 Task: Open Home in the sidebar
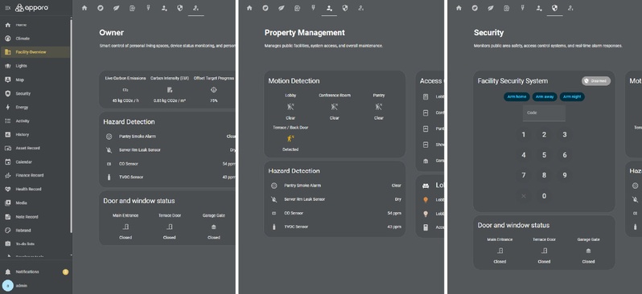pos(35,25)
